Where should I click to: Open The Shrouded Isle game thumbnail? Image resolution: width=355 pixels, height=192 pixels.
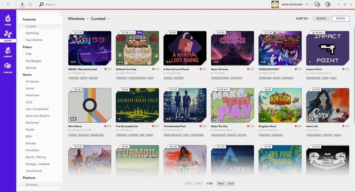click(137, 105)
